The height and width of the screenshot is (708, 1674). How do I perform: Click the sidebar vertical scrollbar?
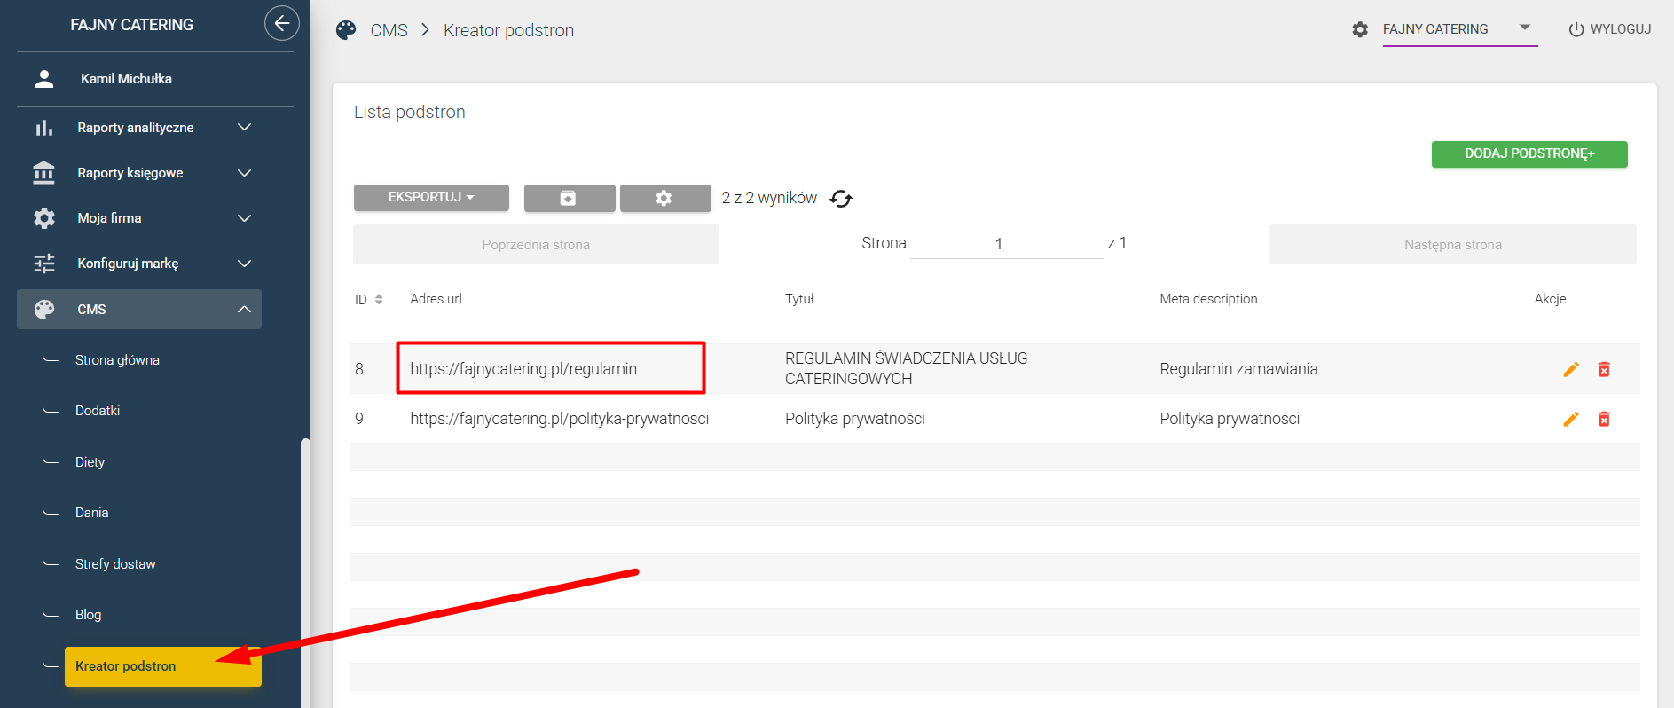point(305,572)
